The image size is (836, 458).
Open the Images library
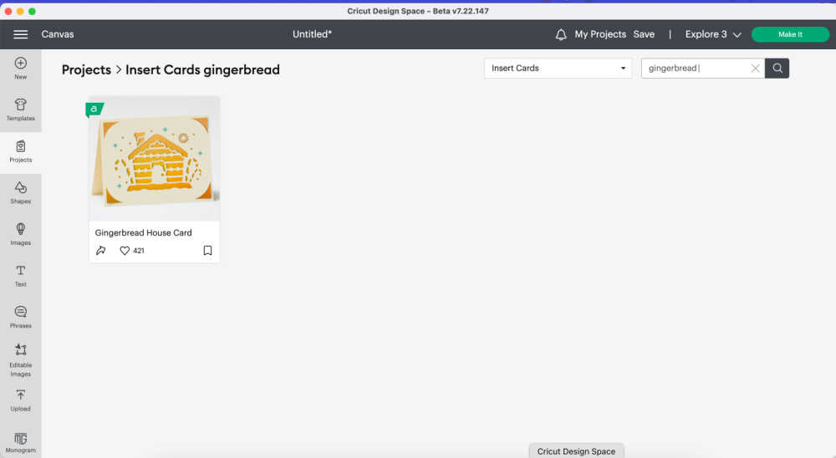point(21,233)
